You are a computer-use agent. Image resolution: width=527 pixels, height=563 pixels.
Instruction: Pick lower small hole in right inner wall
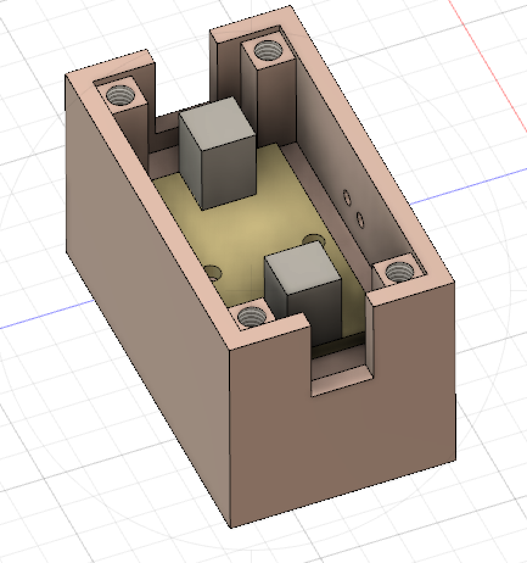point(360,220)
